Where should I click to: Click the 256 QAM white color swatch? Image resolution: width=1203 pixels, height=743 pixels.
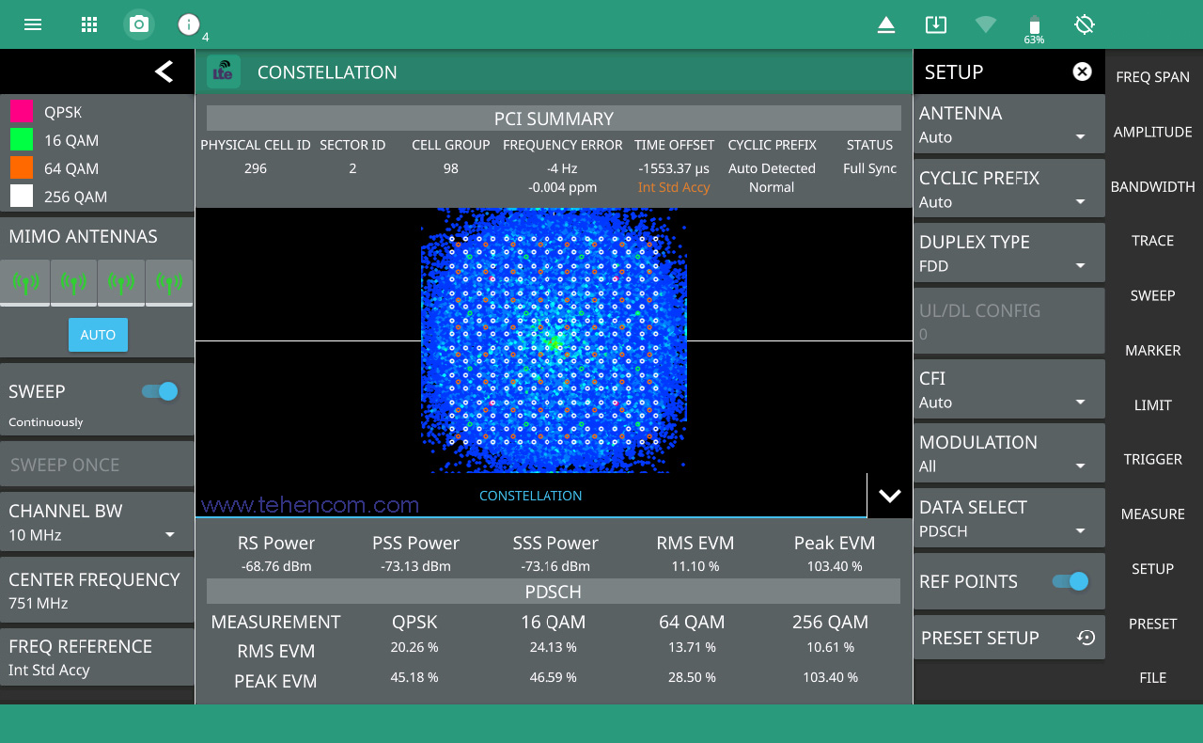[22, 196]
